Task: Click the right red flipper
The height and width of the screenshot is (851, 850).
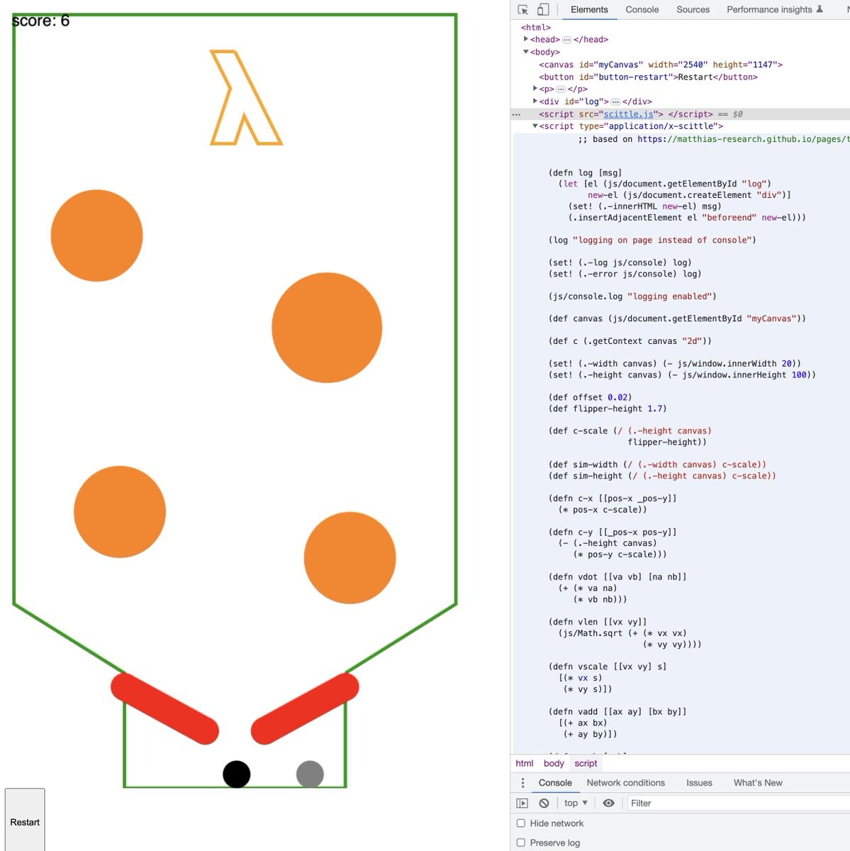Action: [x=305, y=708]
